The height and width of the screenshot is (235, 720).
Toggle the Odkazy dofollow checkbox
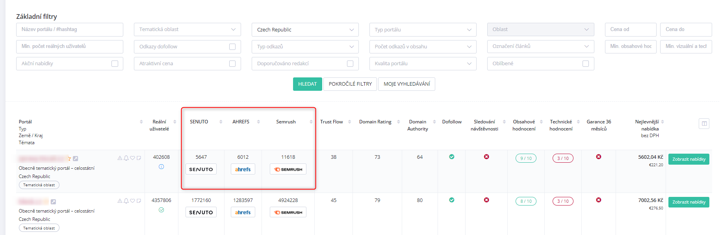[232, 47]
